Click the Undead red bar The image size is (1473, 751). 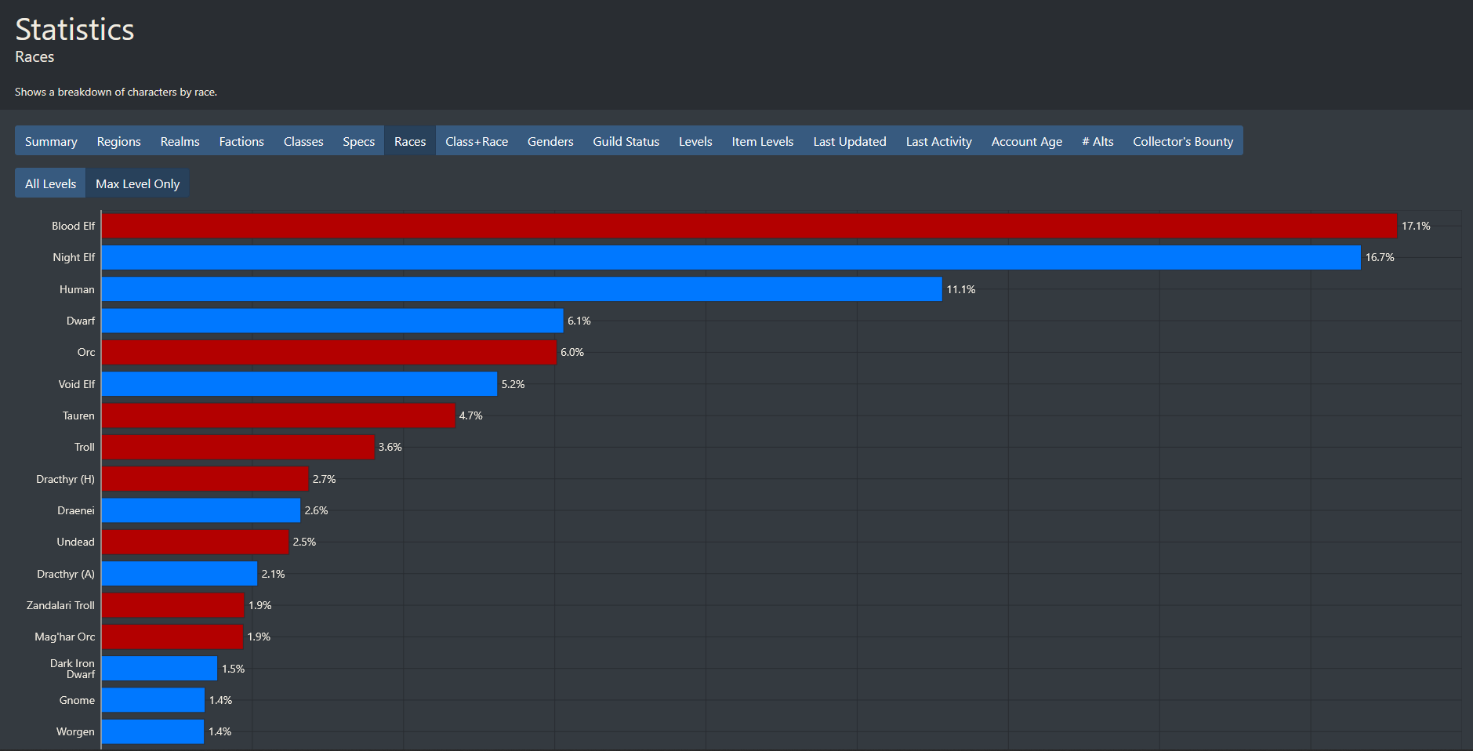[195, 542]
